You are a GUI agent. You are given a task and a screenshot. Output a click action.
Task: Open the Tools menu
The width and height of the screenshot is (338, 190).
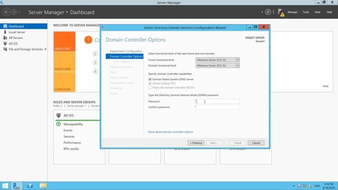pyautogui.click(x=306, y=12)
